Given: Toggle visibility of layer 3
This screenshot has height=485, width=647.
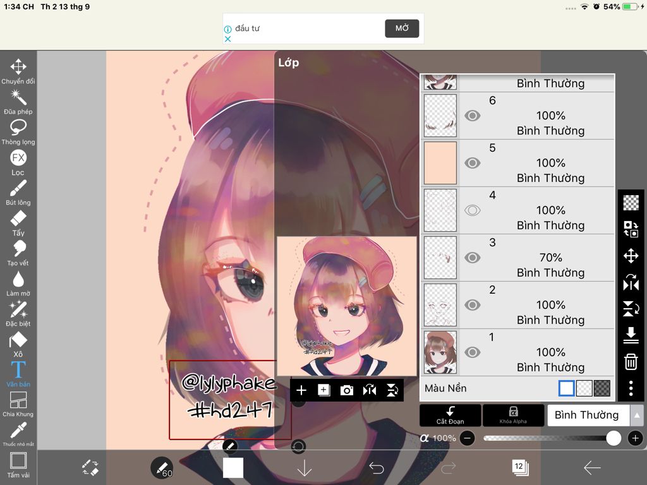Looking at the screenshot, I should (x=473, y=258).
